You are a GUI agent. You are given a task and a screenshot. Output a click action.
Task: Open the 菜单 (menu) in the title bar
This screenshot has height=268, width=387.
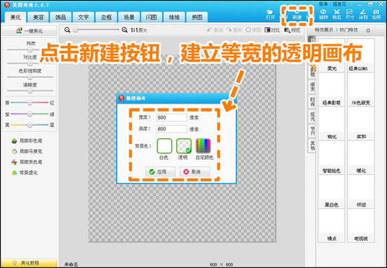323,4
